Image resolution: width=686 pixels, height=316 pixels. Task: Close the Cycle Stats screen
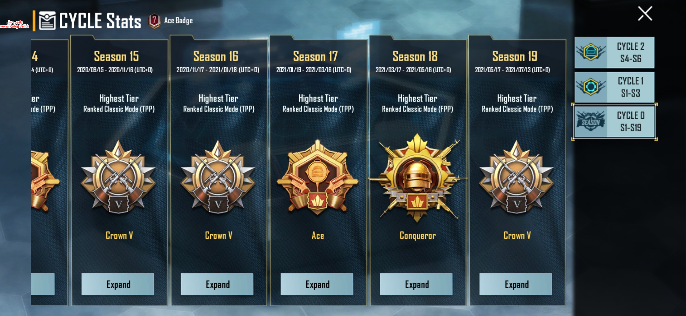(645, 14)
